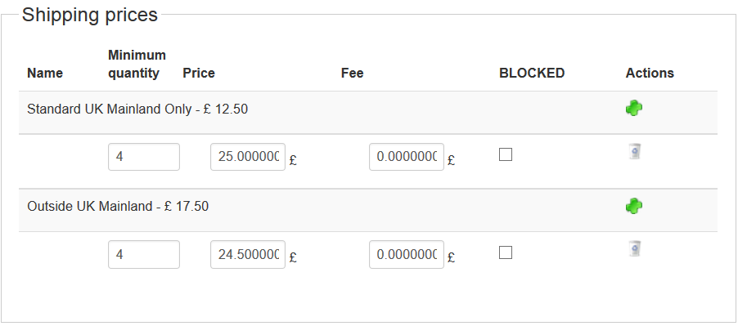Click the 24.500000 price input field

pos(248,255)
